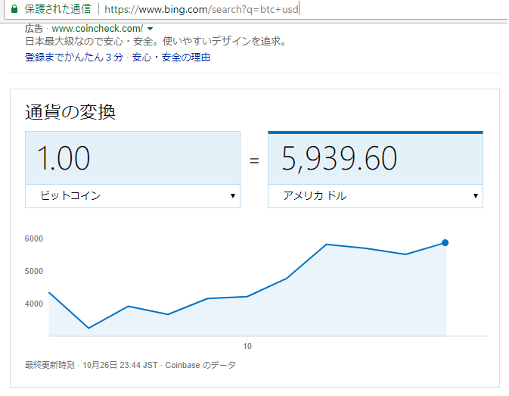Click the 10 date axis label
Viewport: 509px width, 396px height.
coord(247,346)
